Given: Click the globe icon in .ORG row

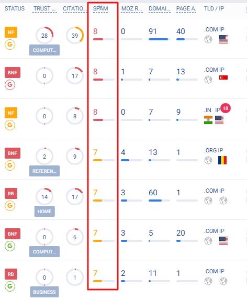Looking at the screenshot, I should [x=208, y=160].
